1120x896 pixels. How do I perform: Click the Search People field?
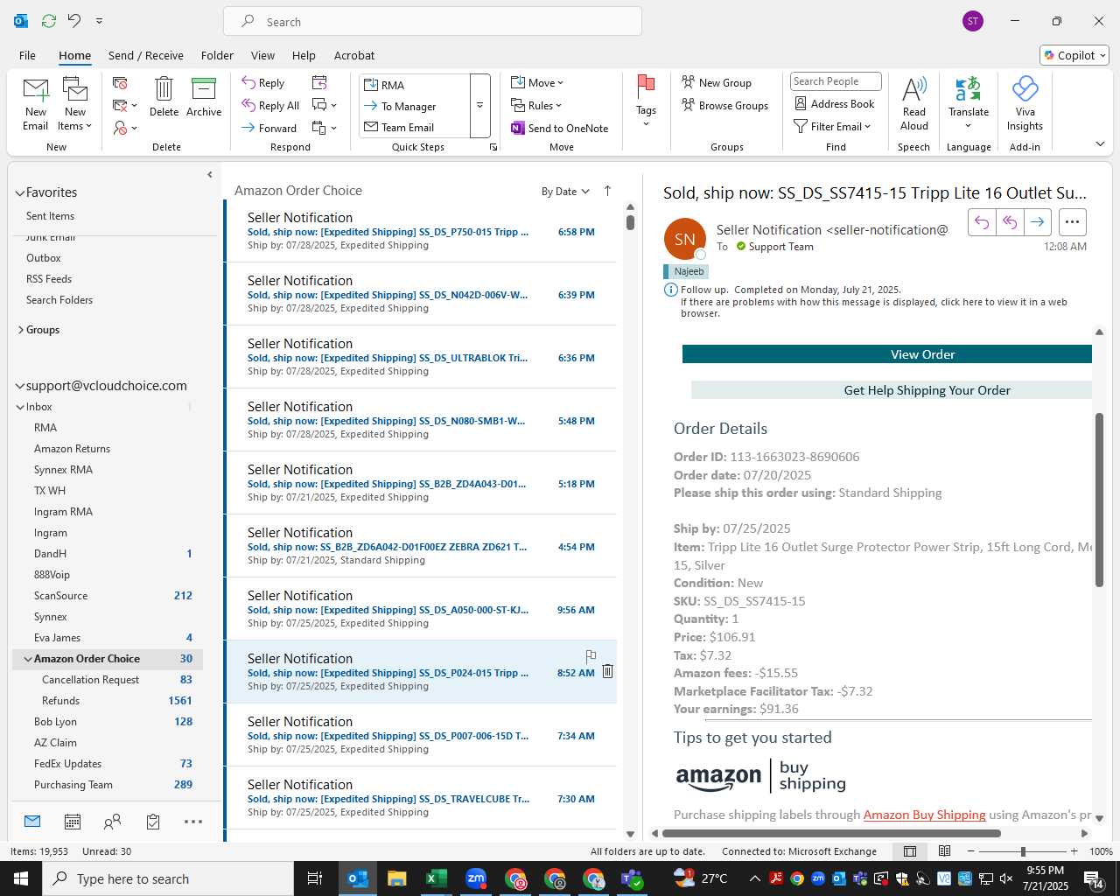coord(836,81)
